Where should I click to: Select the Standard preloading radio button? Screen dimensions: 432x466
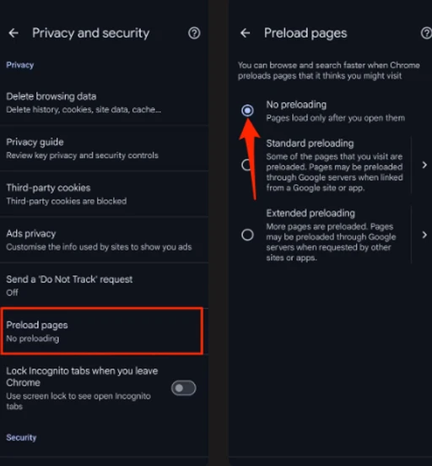coord(246,165)
